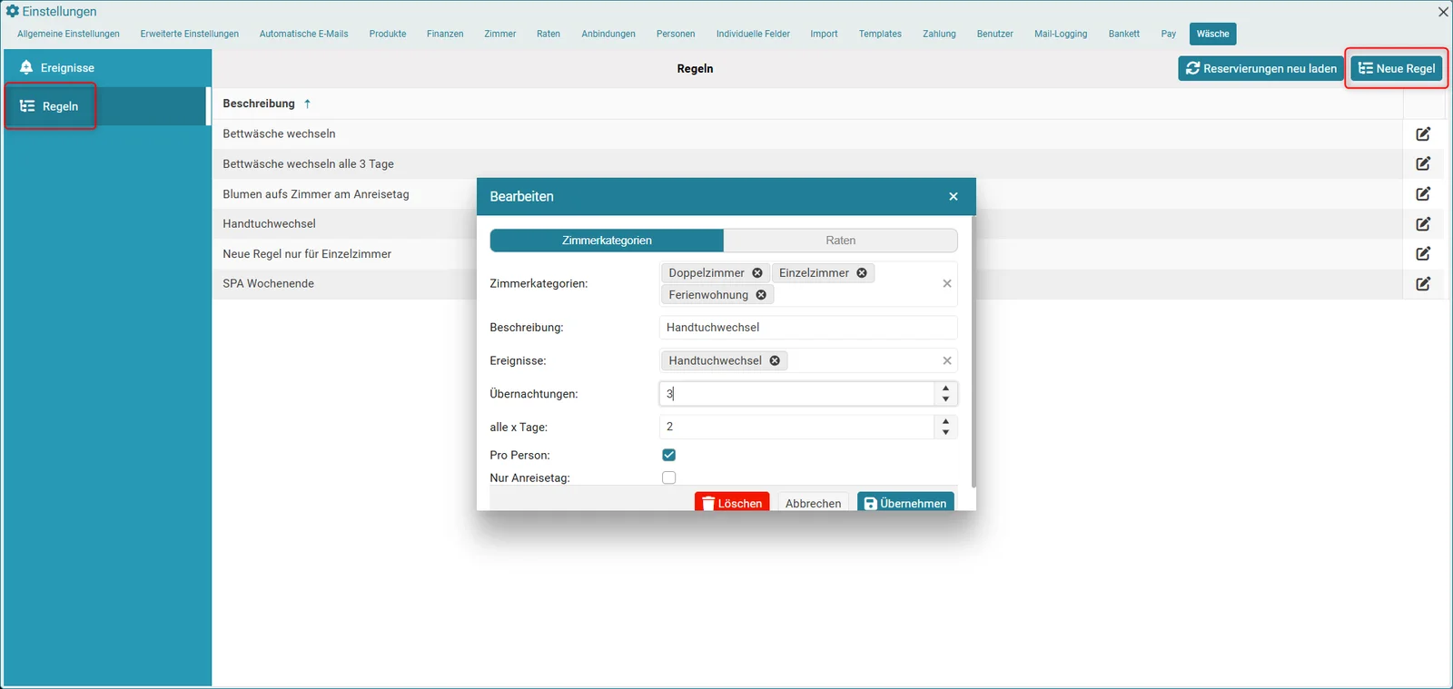
Task: Close the Einstellungen window
Action: 1443,12
